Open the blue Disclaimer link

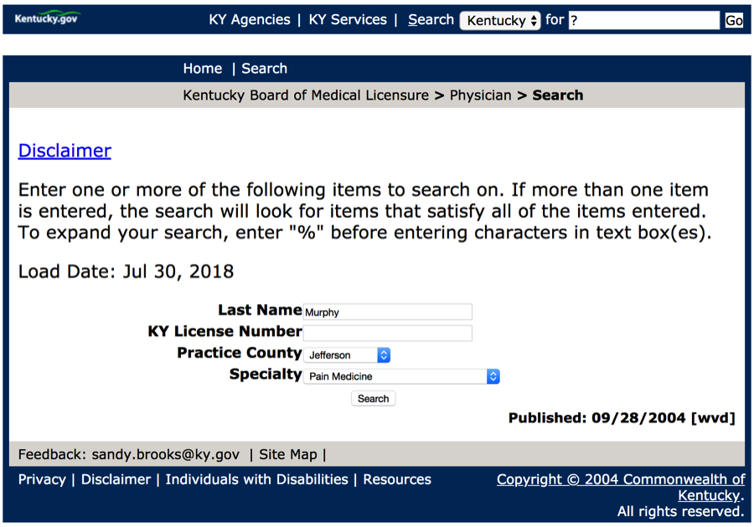[x=65, y=151]
